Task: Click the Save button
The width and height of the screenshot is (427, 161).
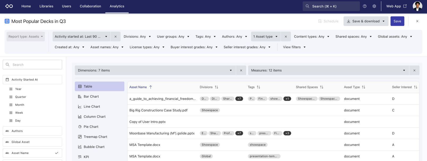Action: [x=397, y=21]
